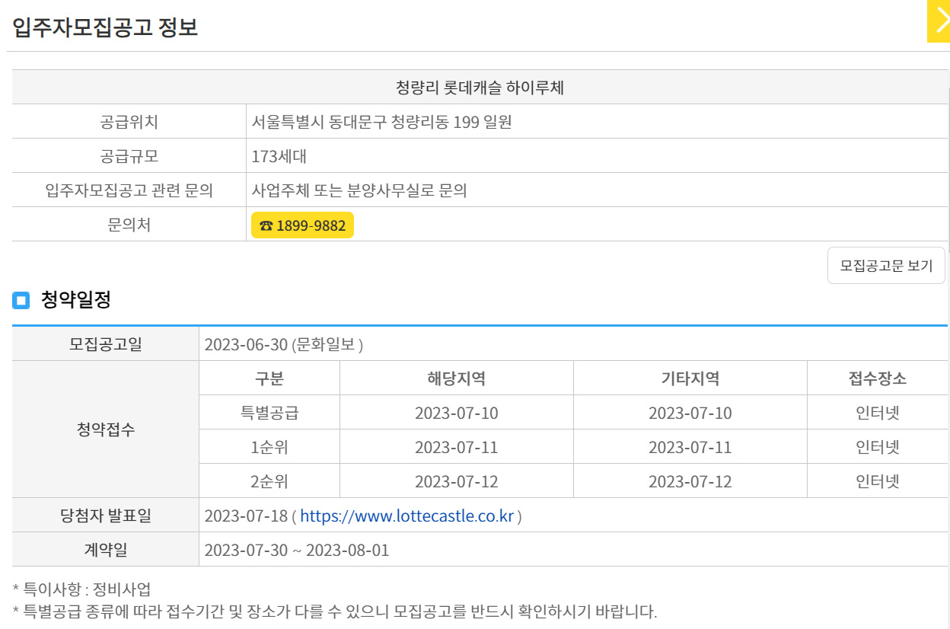This screenshot has height=629, width=950.
Task: Click 입주자모집공고 관련 문의 label
Action: click(x=129, y=190)
